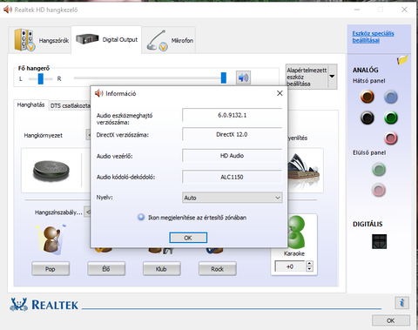Click the information 'i' icon button
Screen dimensions: 418x330
402,303
